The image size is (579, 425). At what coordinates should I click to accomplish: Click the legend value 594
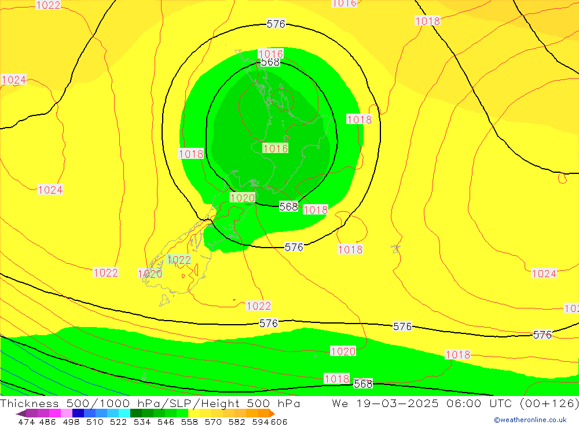pyautogui.click(x=261, y=422)
